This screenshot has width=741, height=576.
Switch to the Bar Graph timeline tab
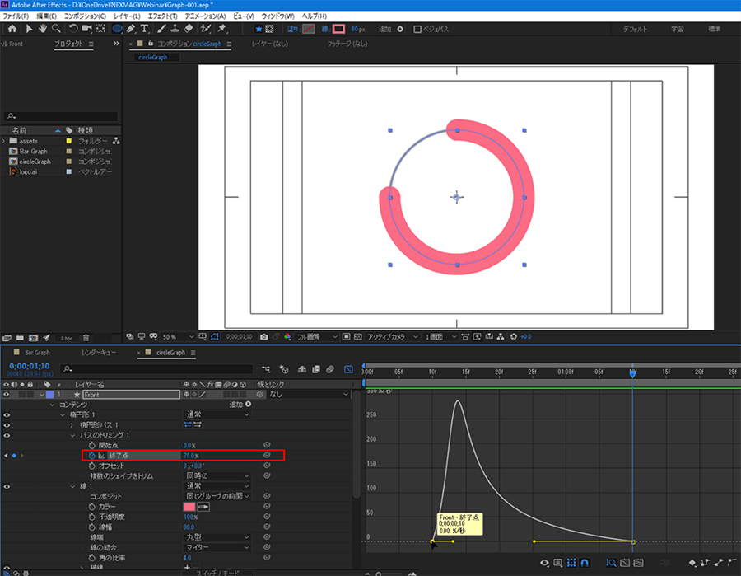click(38, 353)
